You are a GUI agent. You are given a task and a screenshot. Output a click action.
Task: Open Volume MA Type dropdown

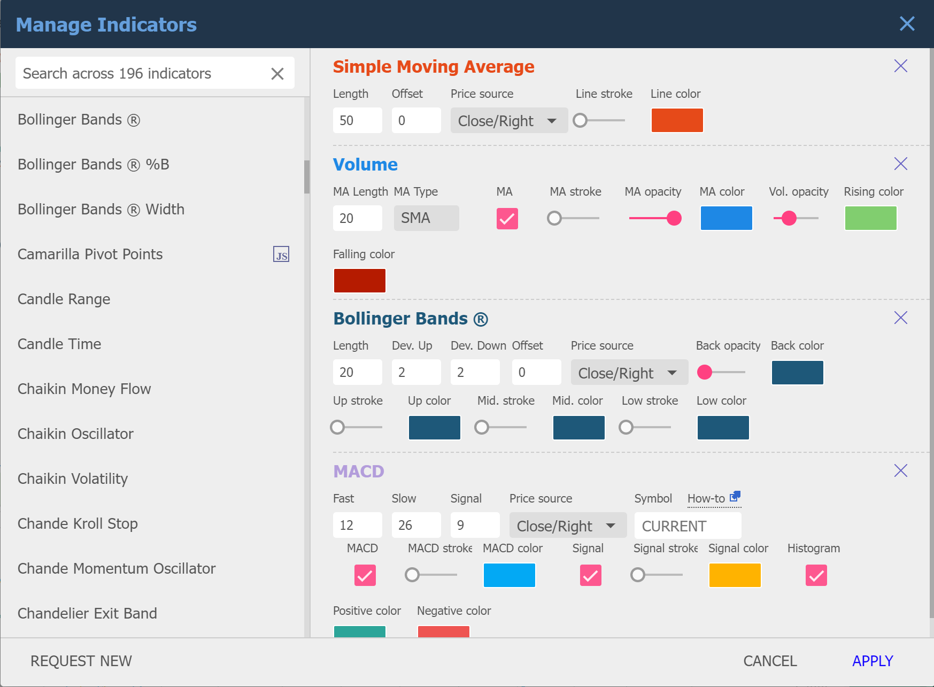(426, 218)
